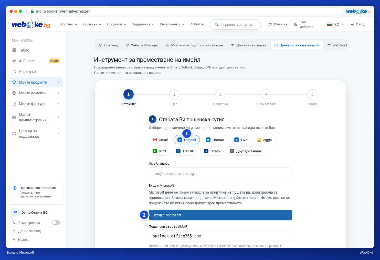Click step 2 Цел in the progress stepper
The image size is (380, 260).
coord(174,97)
